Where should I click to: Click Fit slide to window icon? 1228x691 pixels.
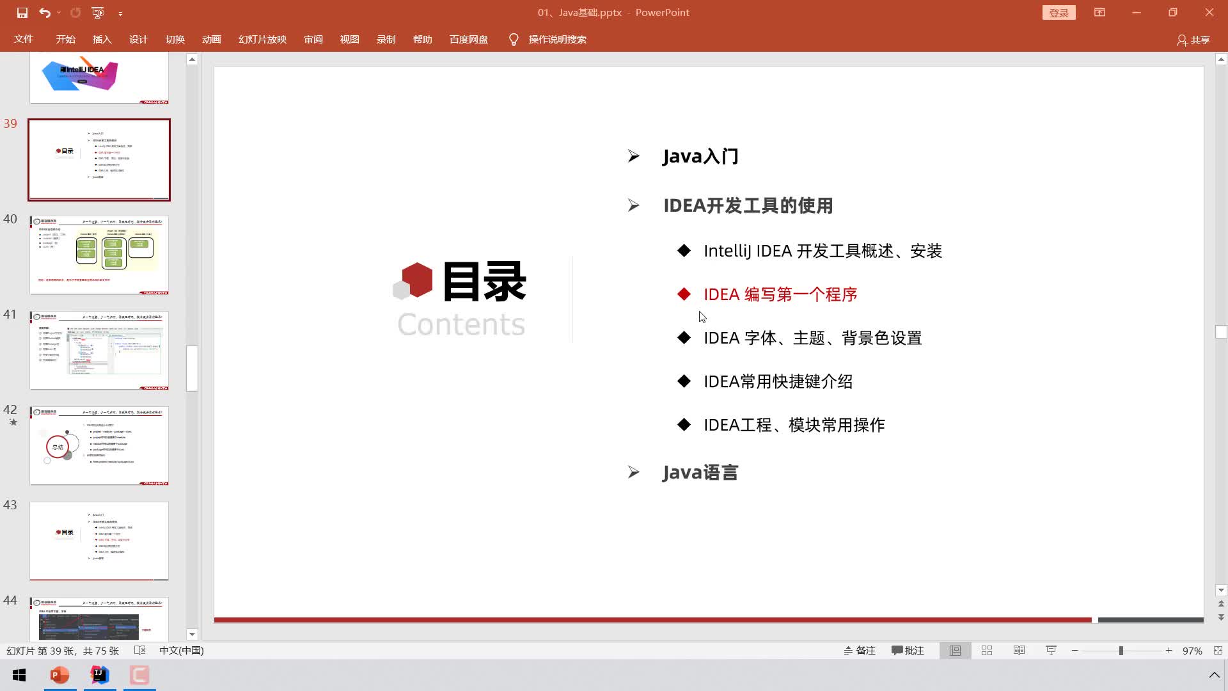(x=1218, y=651)
